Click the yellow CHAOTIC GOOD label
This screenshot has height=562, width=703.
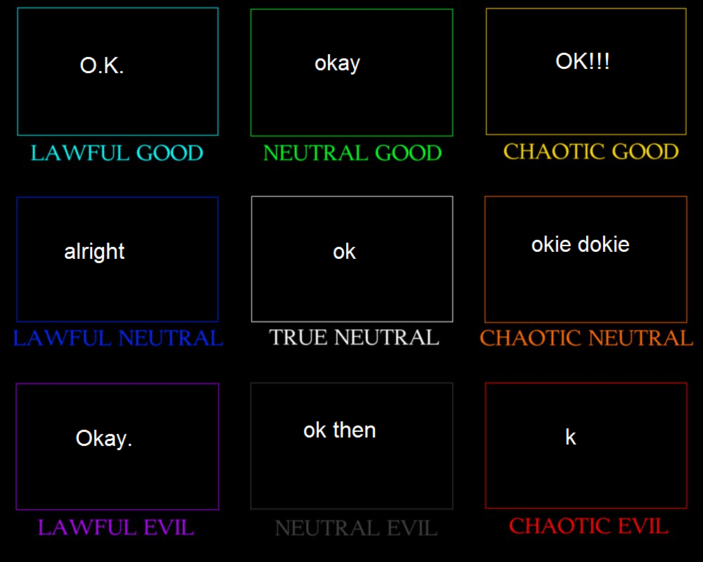coord(590,151)
